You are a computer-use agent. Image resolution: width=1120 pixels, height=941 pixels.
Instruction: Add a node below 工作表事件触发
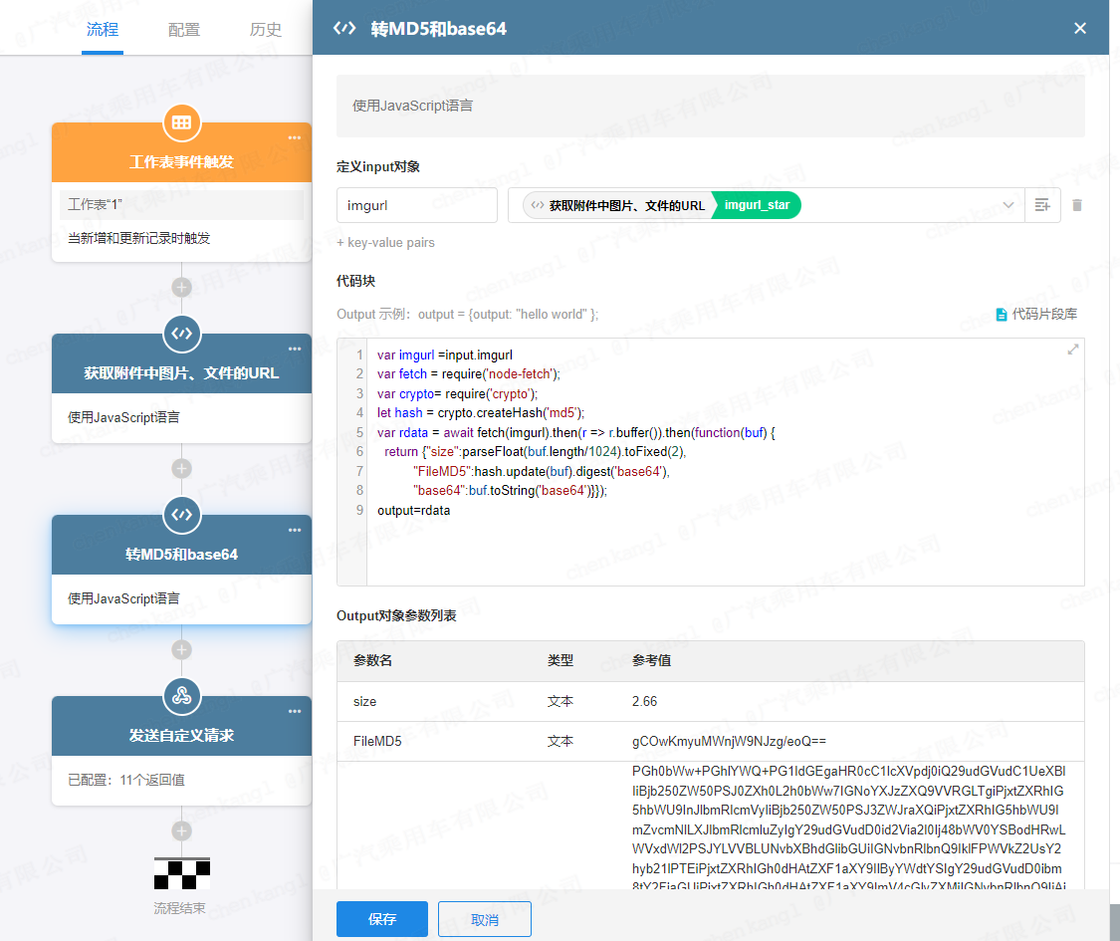pyautogui.click(x=181, y=287)
